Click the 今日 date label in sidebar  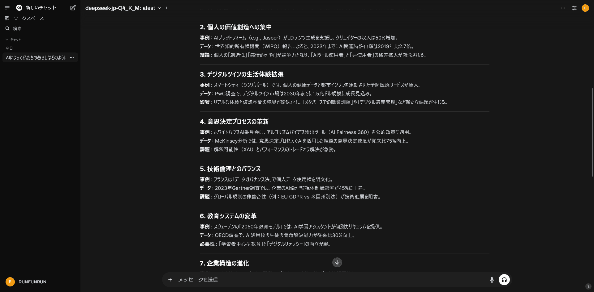coord(9,48)
